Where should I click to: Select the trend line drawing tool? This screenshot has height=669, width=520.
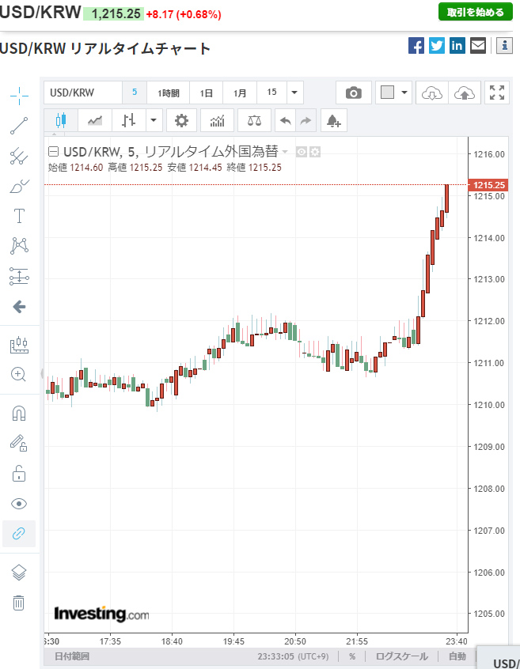tap(19, 125)
